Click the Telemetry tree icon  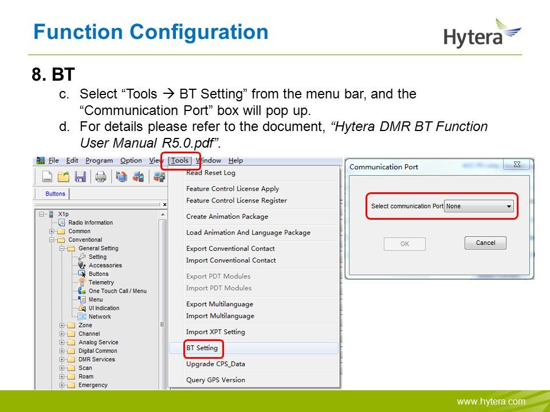tap(82, 282)
